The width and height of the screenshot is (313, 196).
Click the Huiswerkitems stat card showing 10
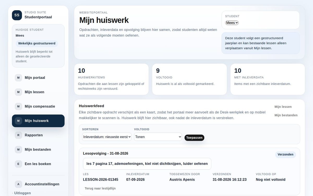(111, 79)
